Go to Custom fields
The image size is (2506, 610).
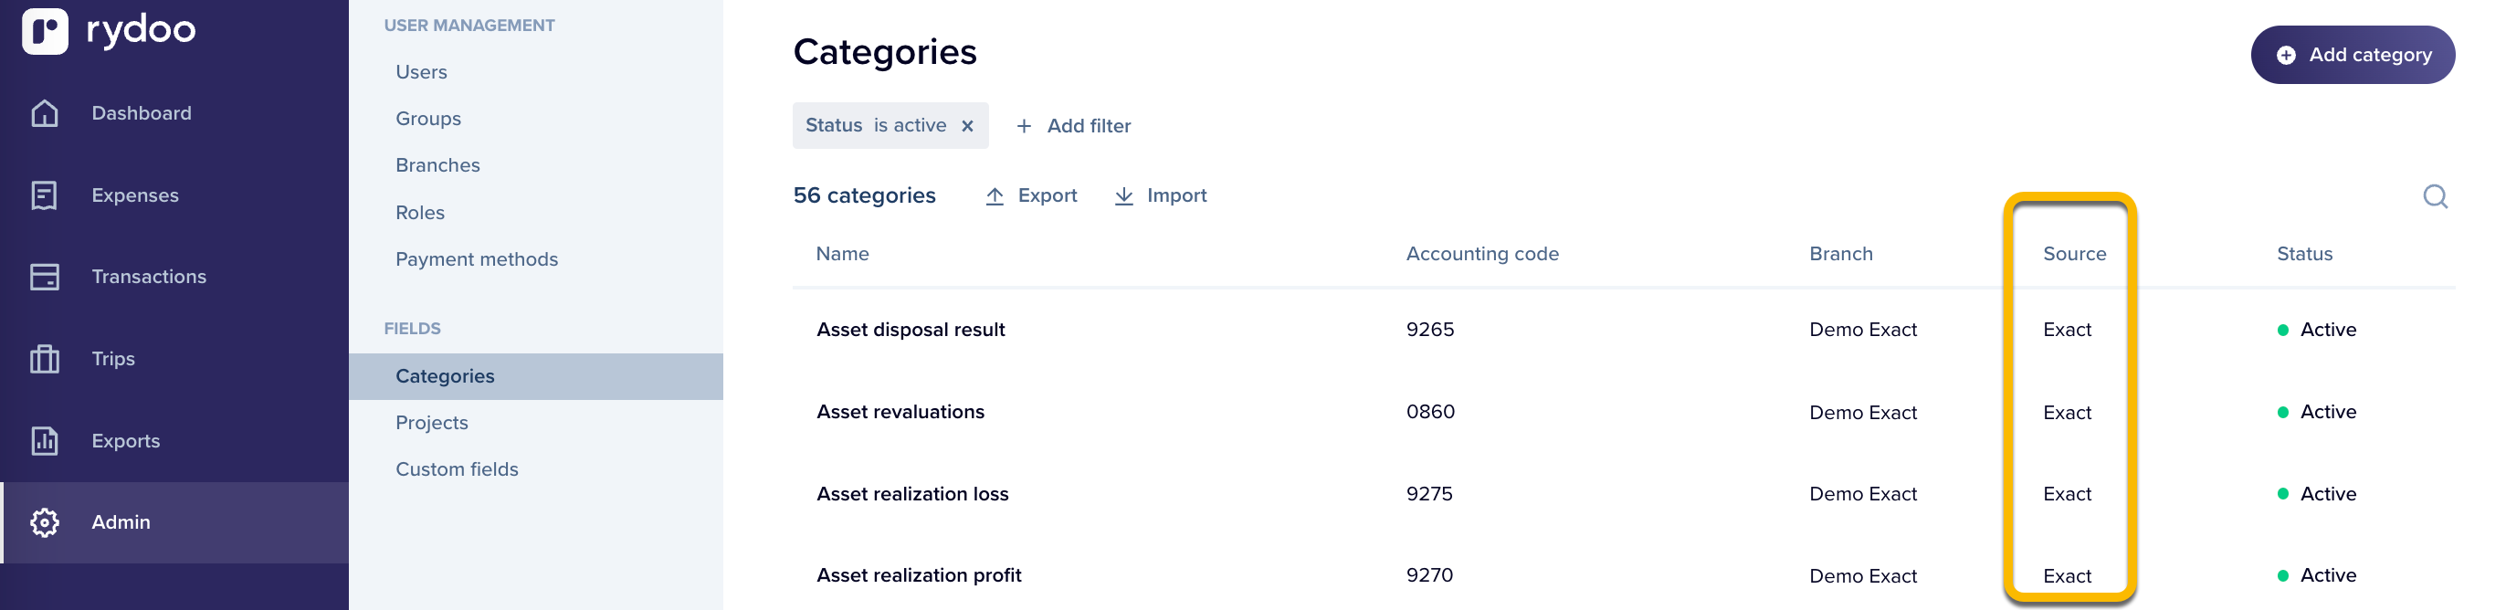pyautogui.click(x=458, y=469)
